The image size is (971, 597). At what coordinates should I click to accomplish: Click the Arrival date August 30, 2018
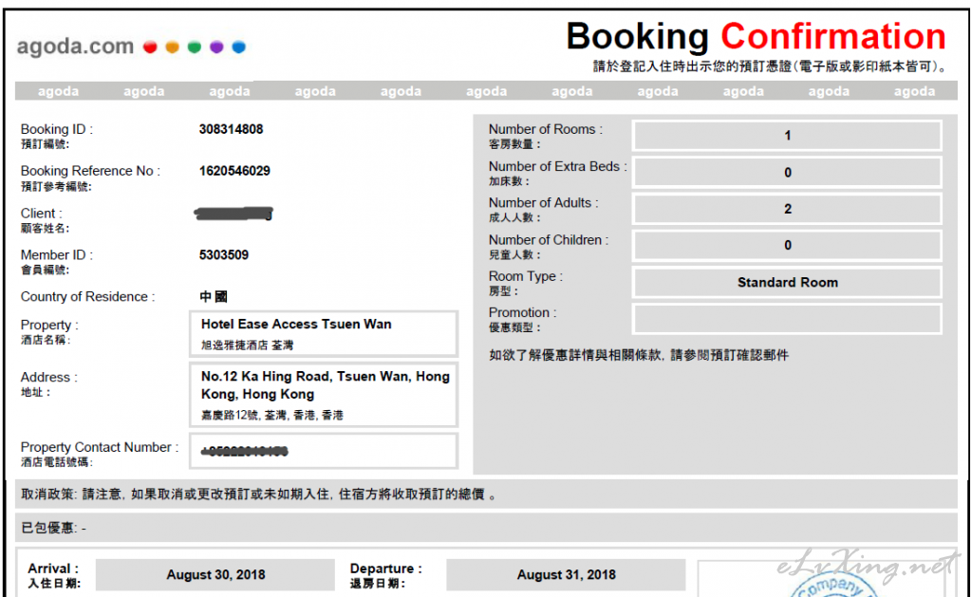[215, 574]
